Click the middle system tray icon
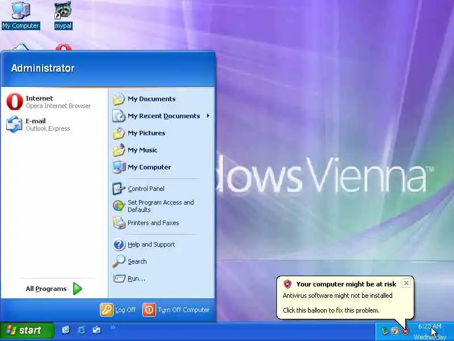The height and width of the screenshot is (341, 454). coord(394,331)
